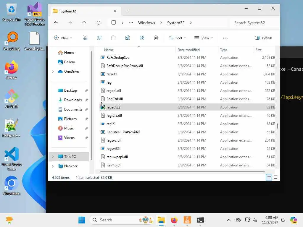Switch to details list view icon
The width and height of the screenshot is (303, 227).
point(269,177)
